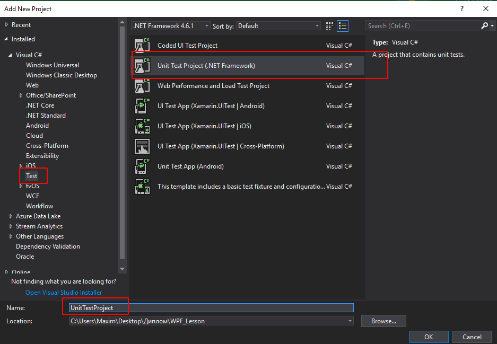Select 'Web Performance and Load Test Project'

pyautogui.click(x=213, y=86)
